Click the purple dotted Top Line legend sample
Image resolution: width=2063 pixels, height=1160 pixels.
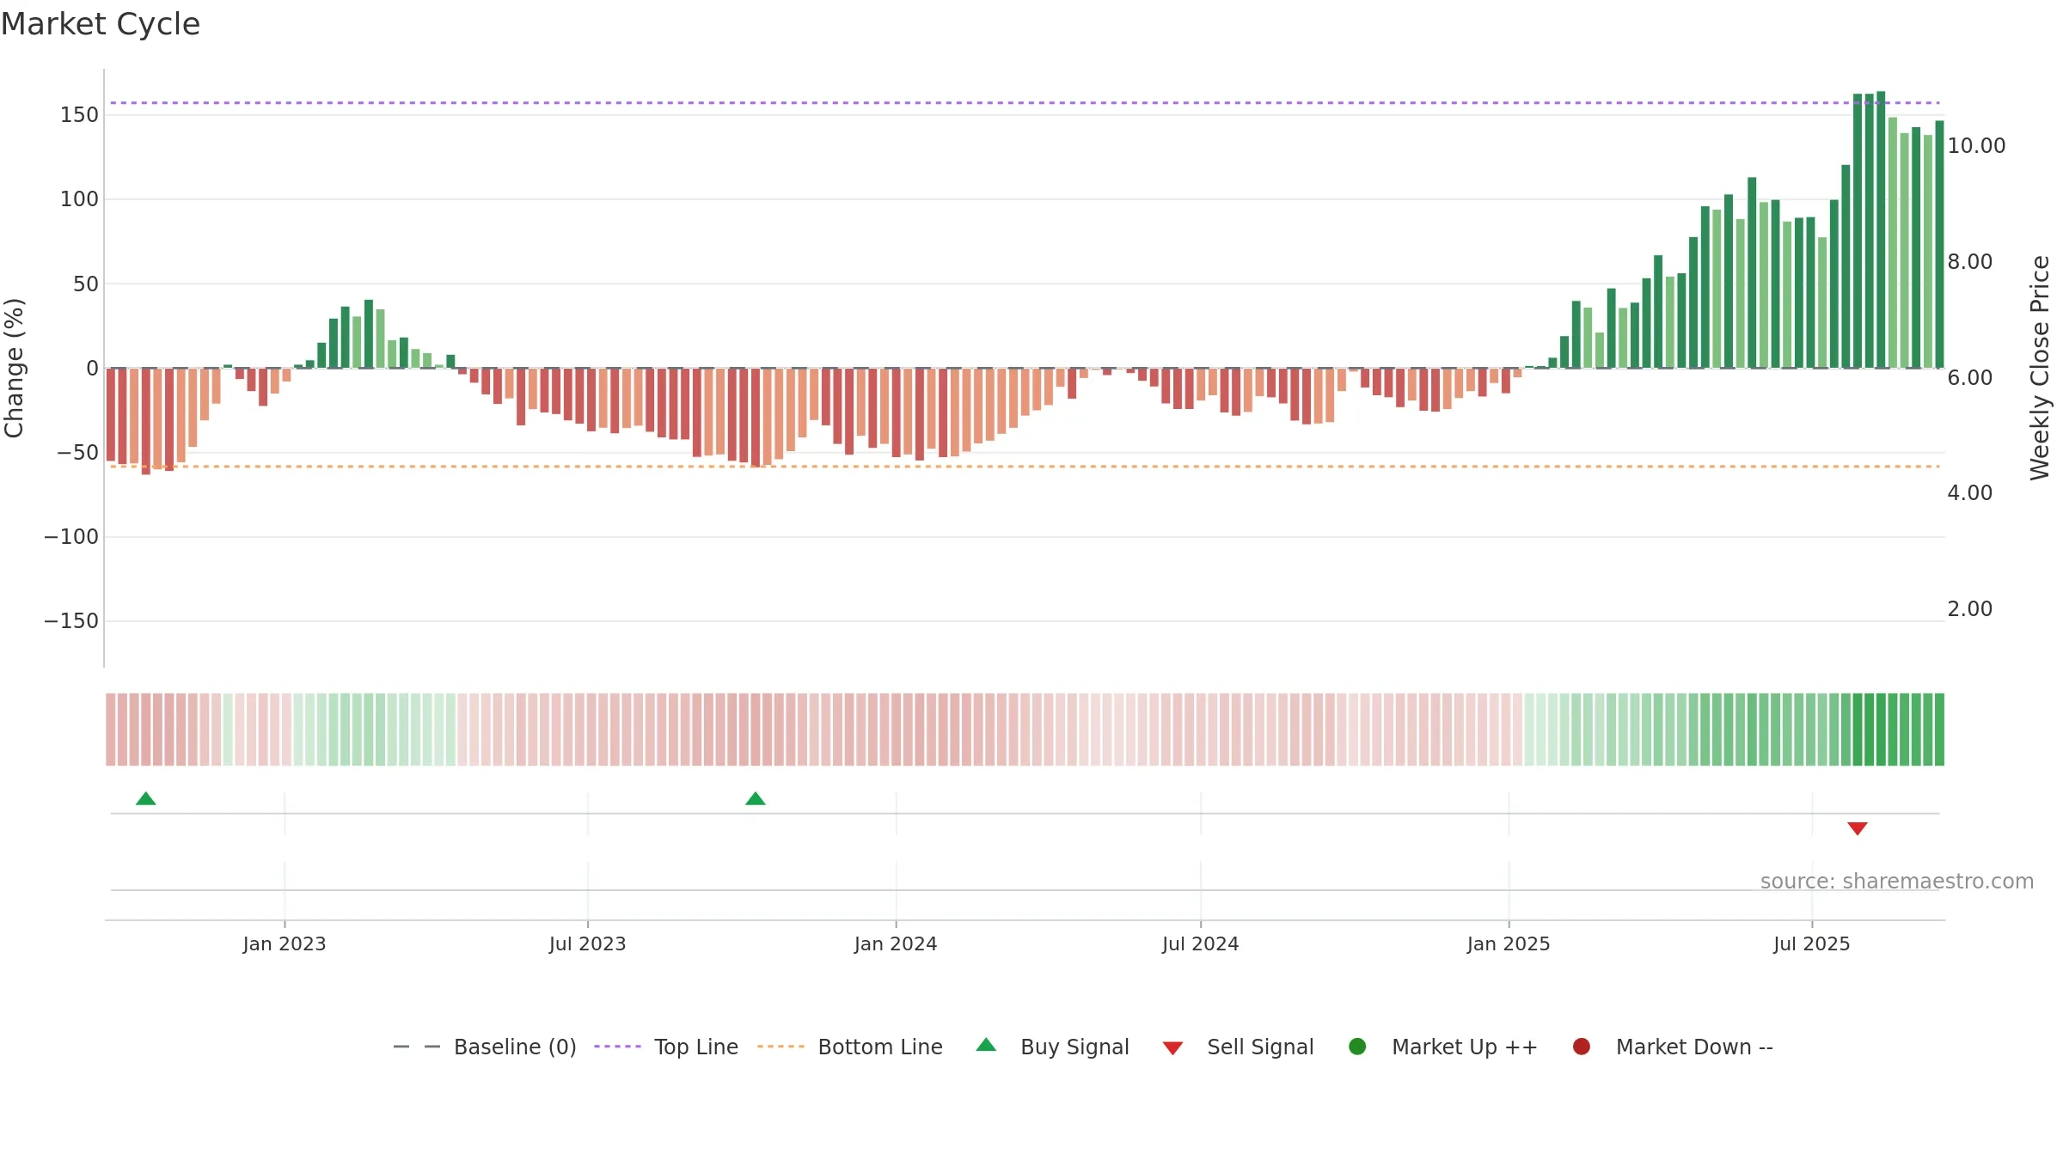(617, 1047)
